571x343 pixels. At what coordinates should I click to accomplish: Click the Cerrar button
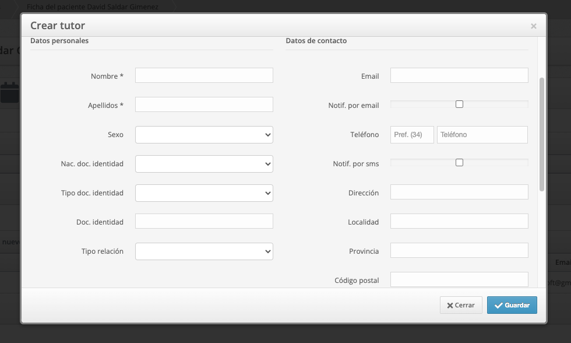(x=461, y=305)
